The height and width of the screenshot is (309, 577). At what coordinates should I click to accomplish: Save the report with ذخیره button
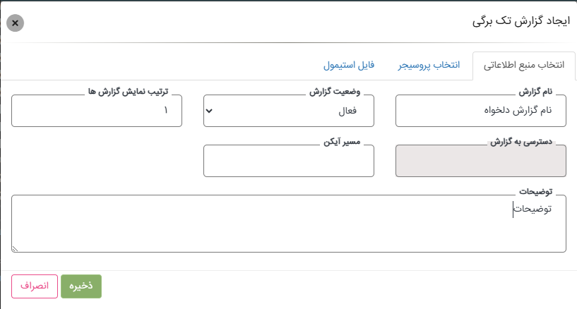[81, 286]
